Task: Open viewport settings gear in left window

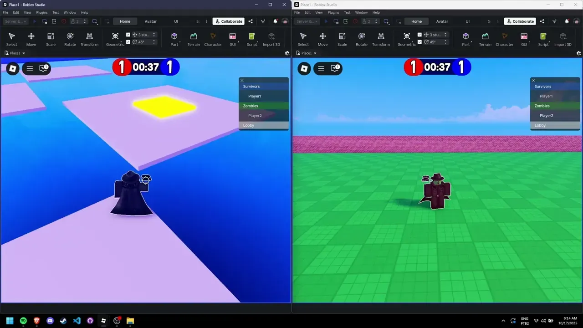Action: [x=287, y=53]
